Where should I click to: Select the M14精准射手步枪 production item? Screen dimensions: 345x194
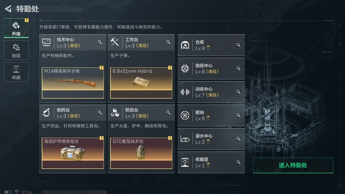click(73, 83)
